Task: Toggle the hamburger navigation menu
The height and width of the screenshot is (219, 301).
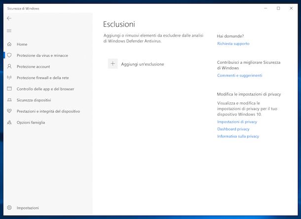Action: 9,31
